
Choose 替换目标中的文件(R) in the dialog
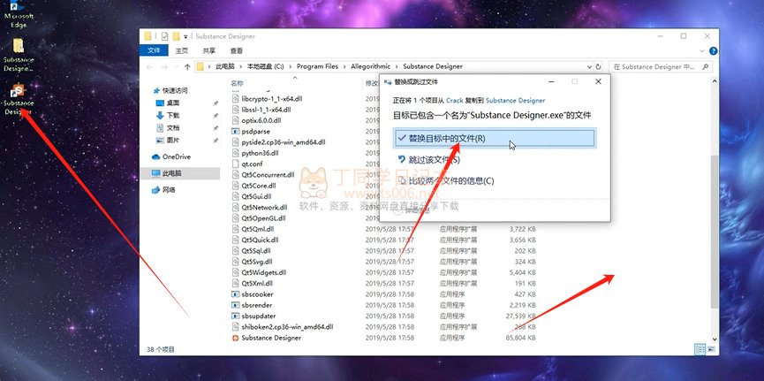[494, 138]
